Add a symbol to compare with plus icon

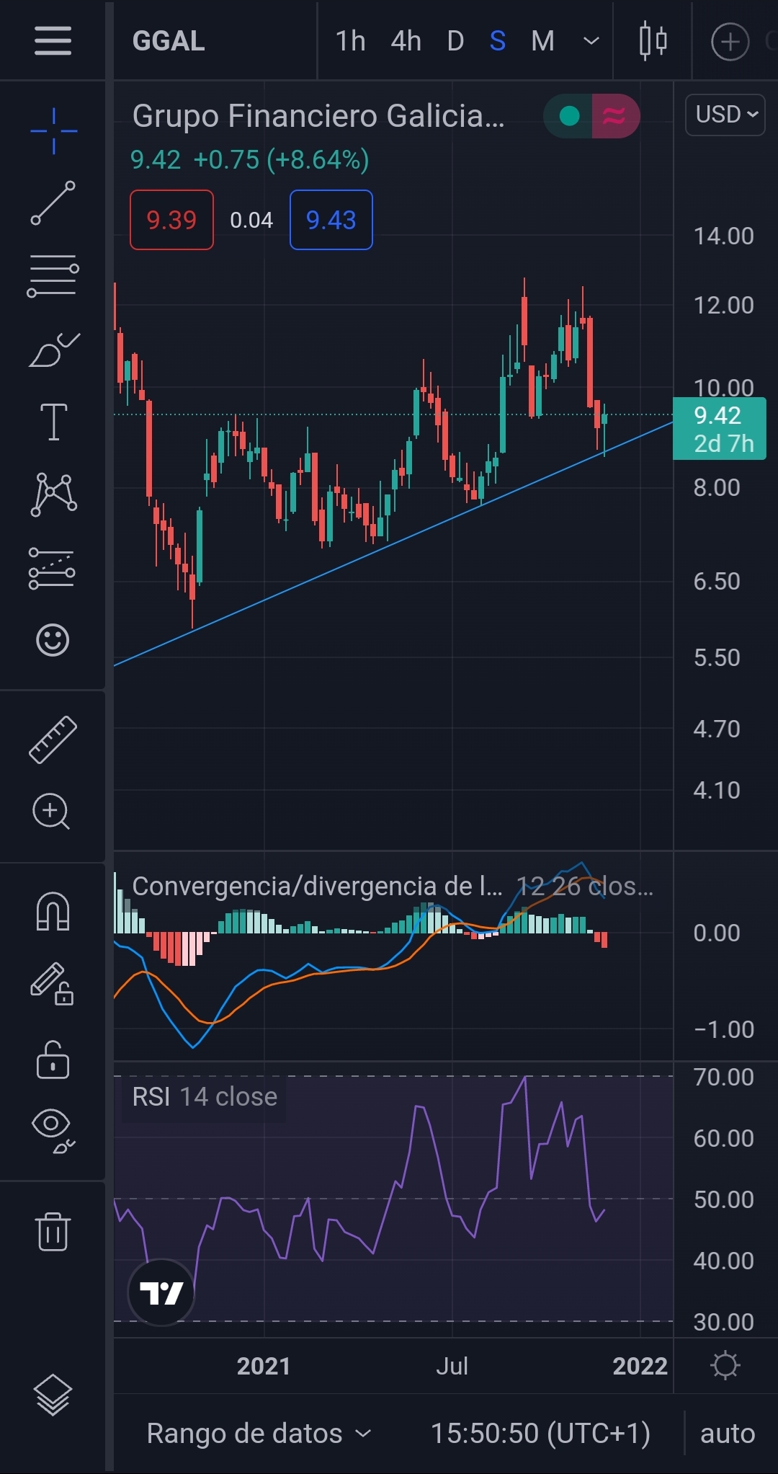click(x=730, y=41)
